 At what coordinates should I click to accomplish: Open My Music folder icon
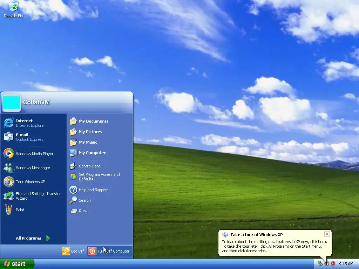coord(73,142)
